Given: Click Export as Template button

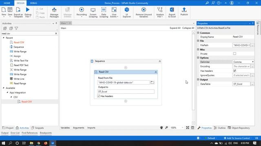Looking at the screenshot, I should point(18,12).
